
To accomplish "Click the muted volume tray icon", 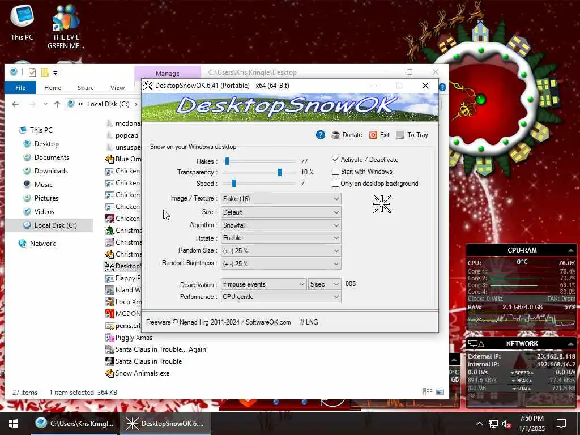I will coord(506,424).
